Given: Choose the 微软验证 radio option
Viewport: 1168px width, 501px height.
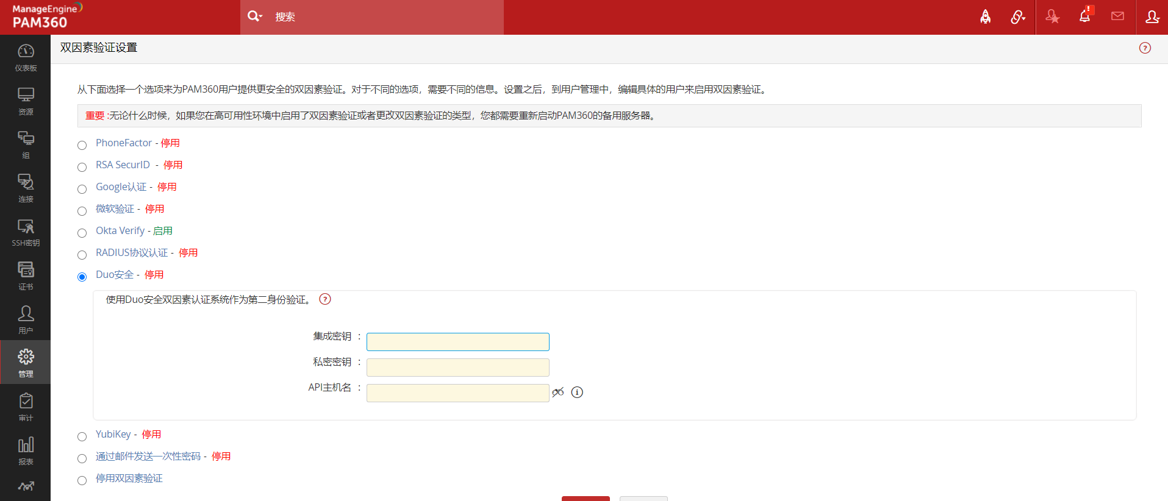Looking at the screenshot, I should pyautogui.click(x=82, y=211).
